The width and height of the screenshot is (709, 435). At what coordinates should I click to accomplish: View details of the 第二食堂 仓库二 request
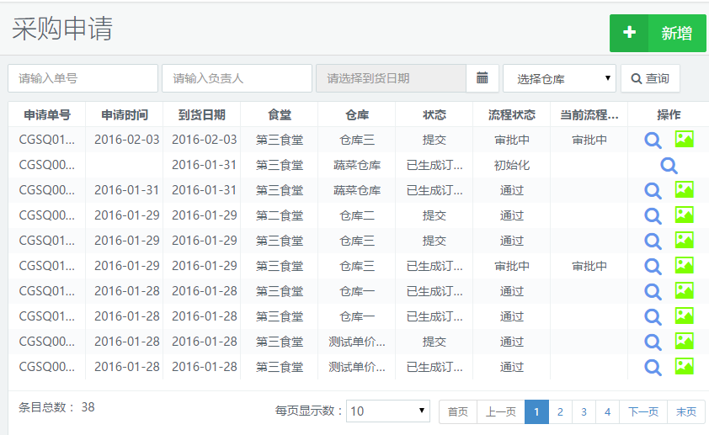pyautogui.click(x=653, y=216)
